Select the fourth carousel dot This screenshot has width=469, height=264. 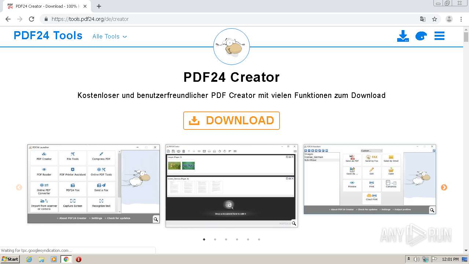coord(237,239)
